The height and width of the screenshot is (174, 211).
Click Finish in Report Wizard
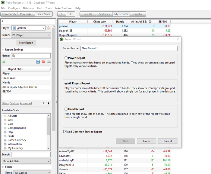point(146,141)
